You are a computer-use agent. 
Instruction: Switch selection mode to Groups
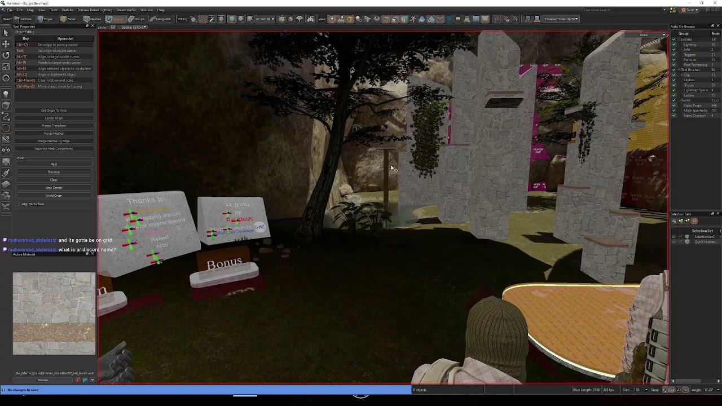137,19
